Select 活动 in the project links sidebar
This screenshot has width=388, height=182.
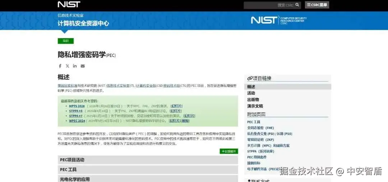[251, 93]
